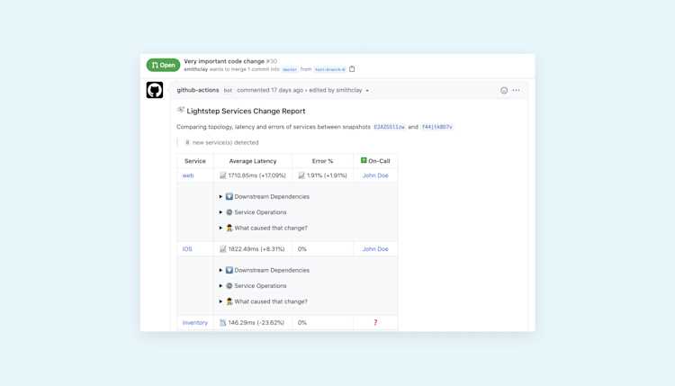
Task: Click 'commented 17 days ago' timestamp
Action: click(x=270, y=90)
